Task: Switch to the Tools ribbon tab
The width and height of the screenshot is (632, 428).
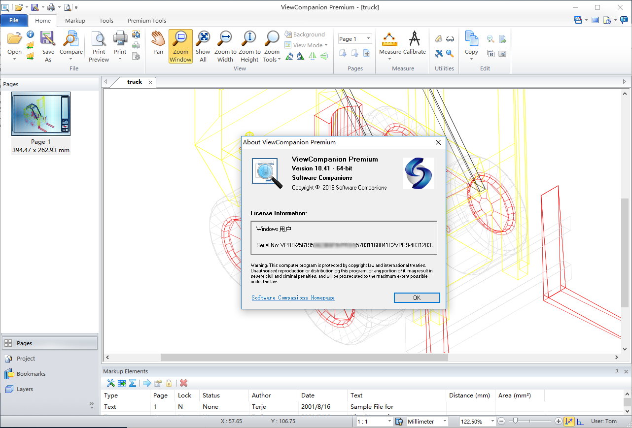Action: point(106,21)
